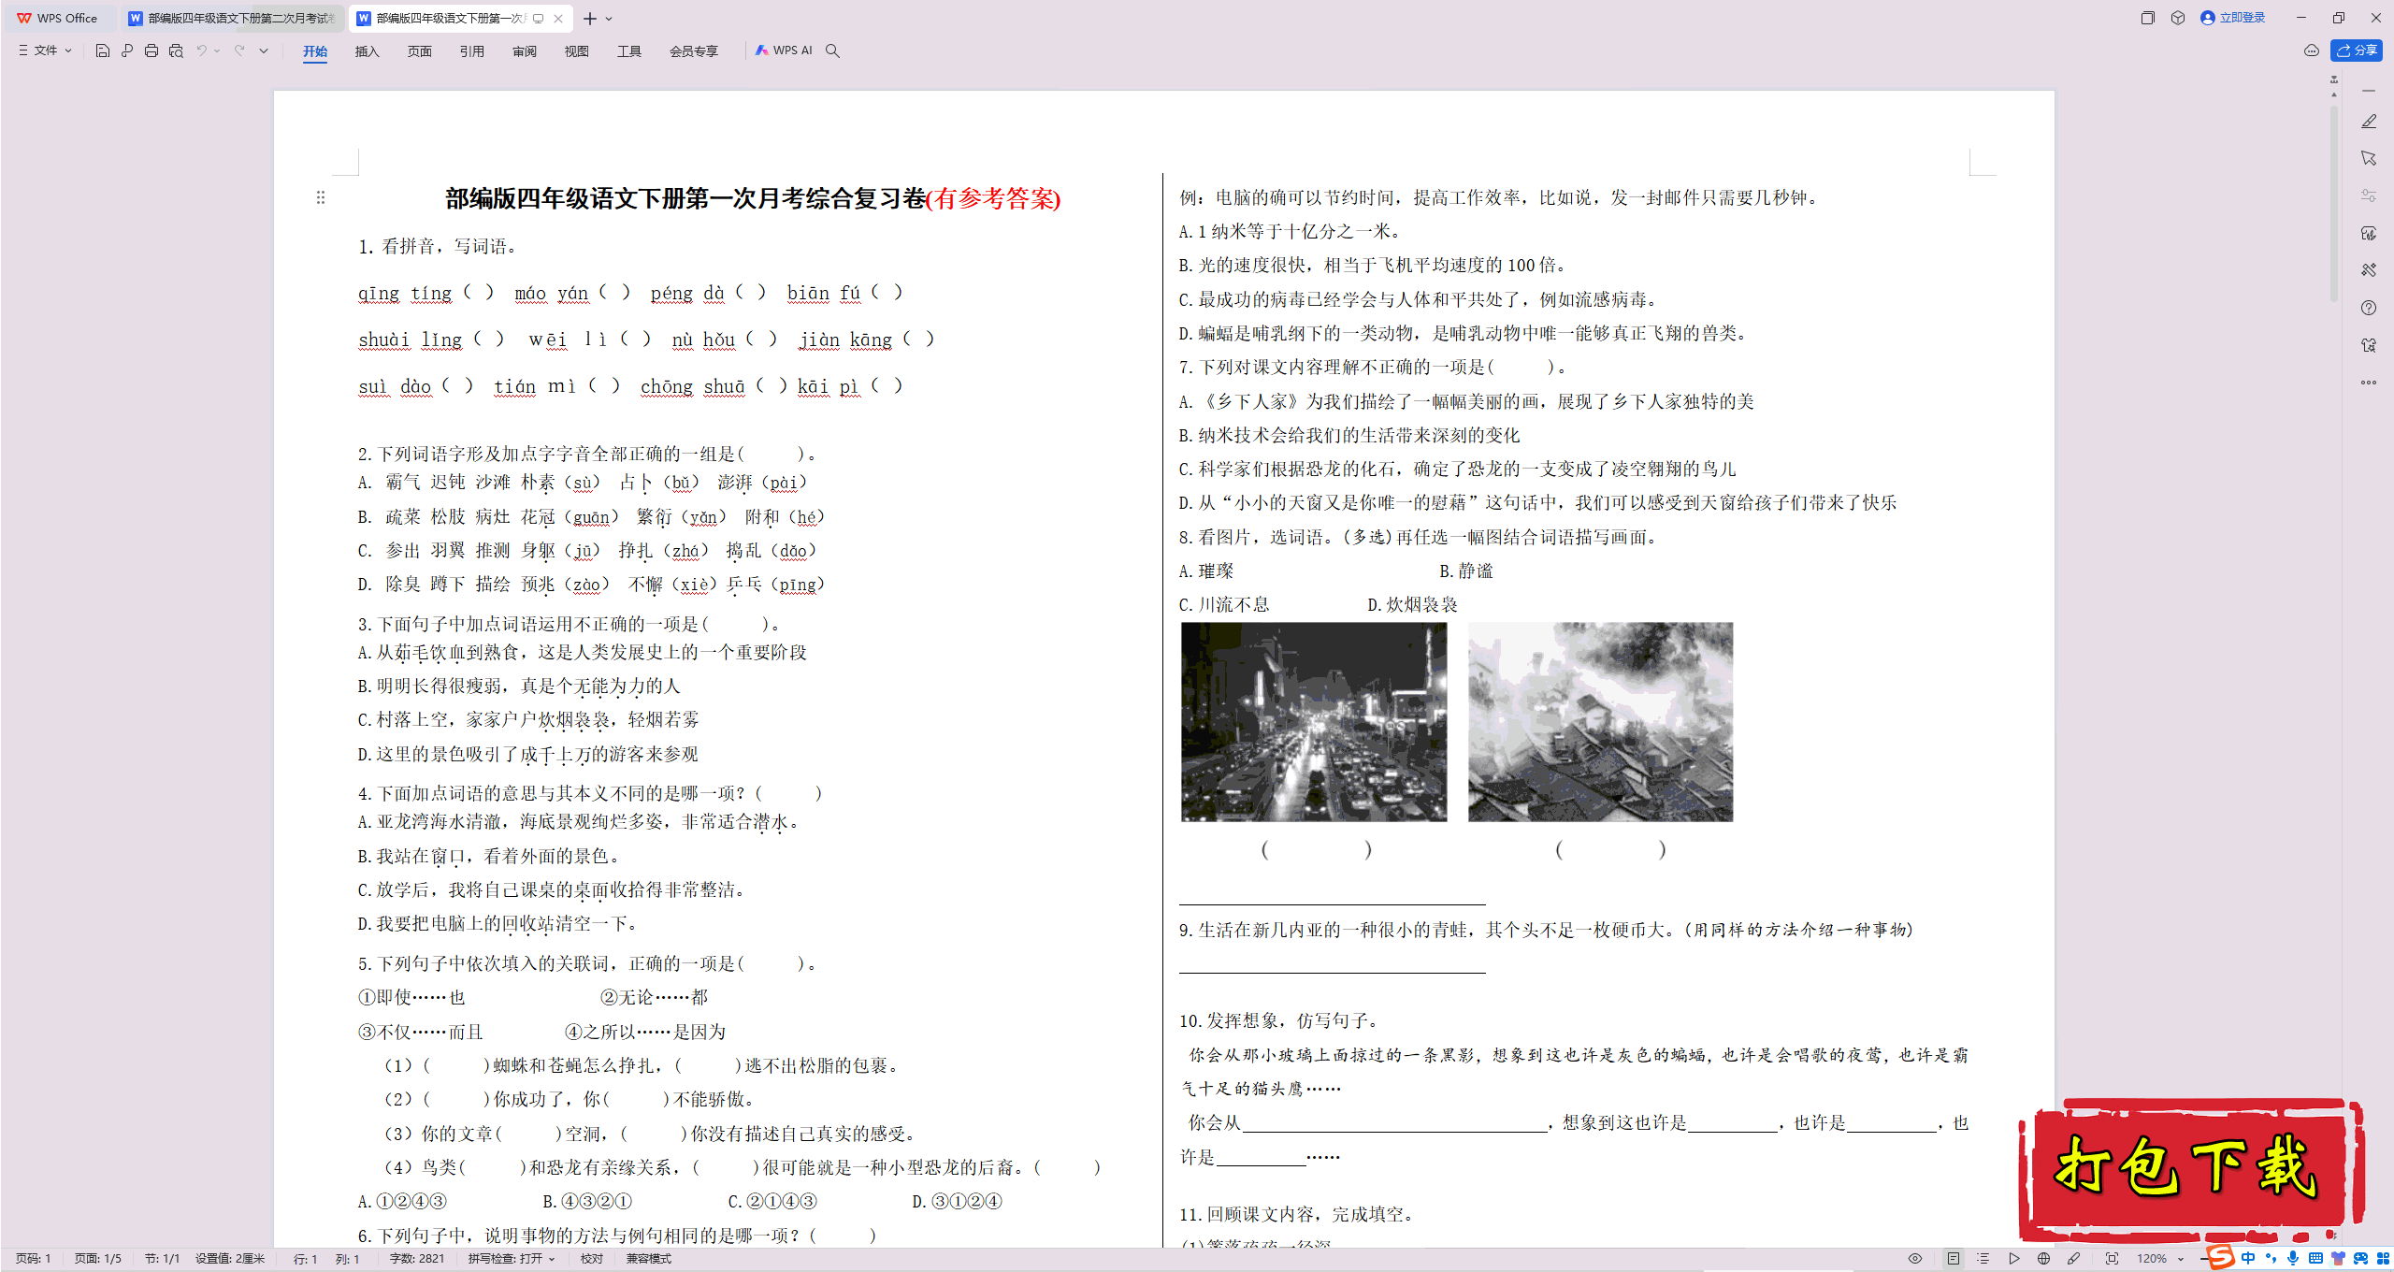Toggle eye protection mode icon

click(1915, 1259)
